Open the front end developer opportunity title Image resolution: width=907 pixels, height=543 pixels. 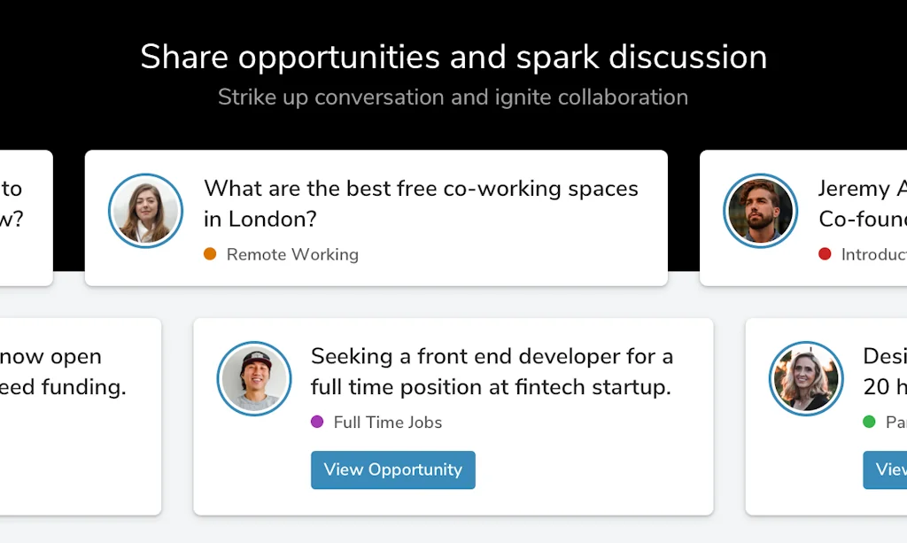[x=492, y=371]
